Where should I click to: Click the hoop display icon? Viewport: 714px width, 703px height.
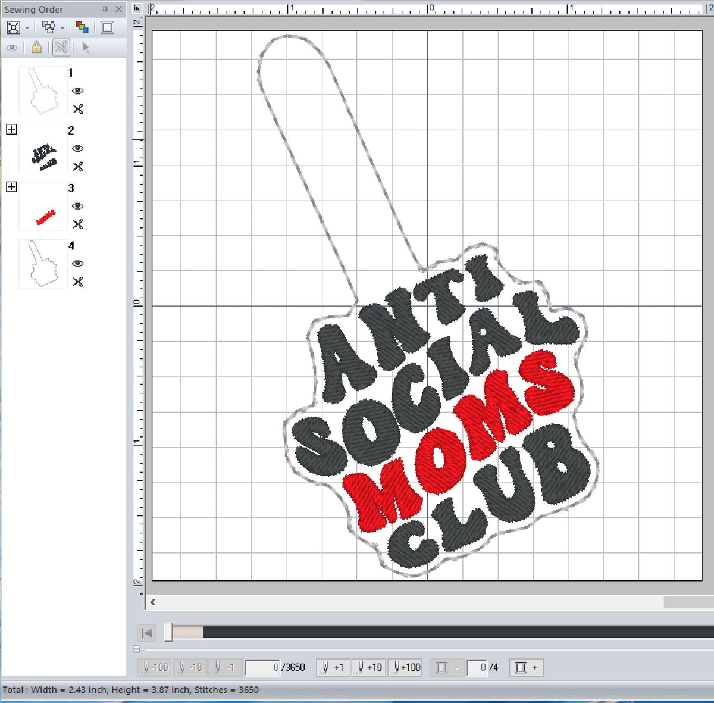point(107,27)
